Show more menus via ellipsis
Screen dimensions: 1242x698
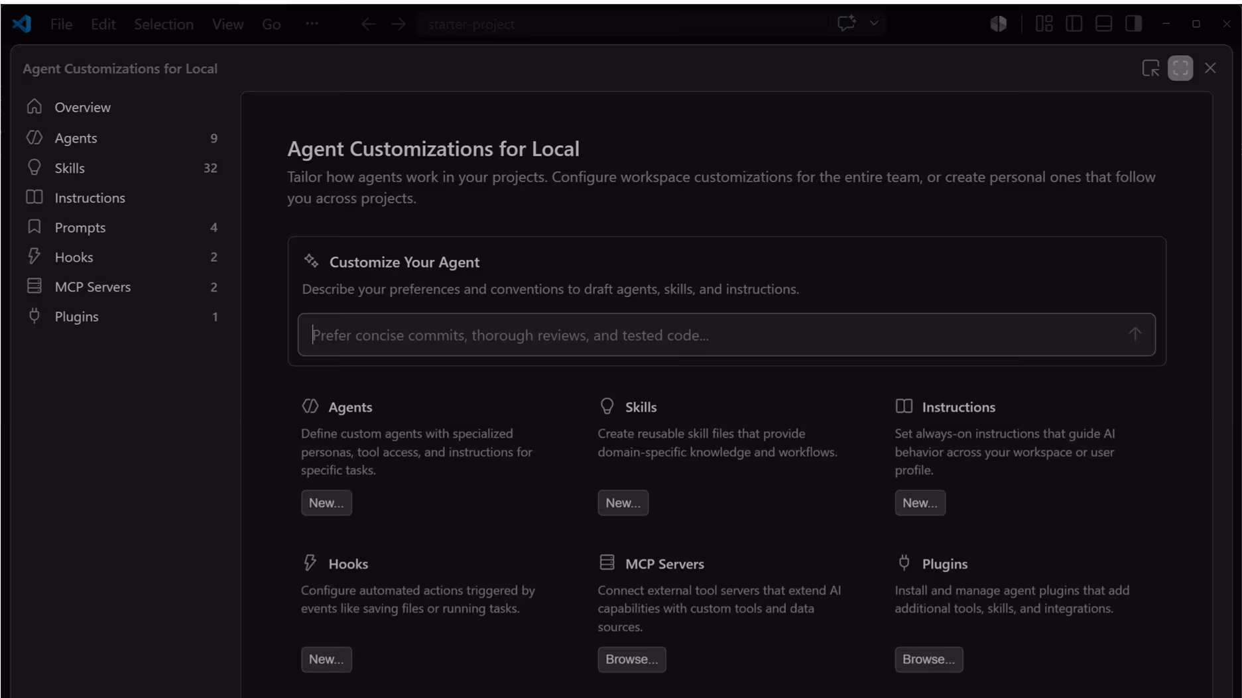click(312, 24)
